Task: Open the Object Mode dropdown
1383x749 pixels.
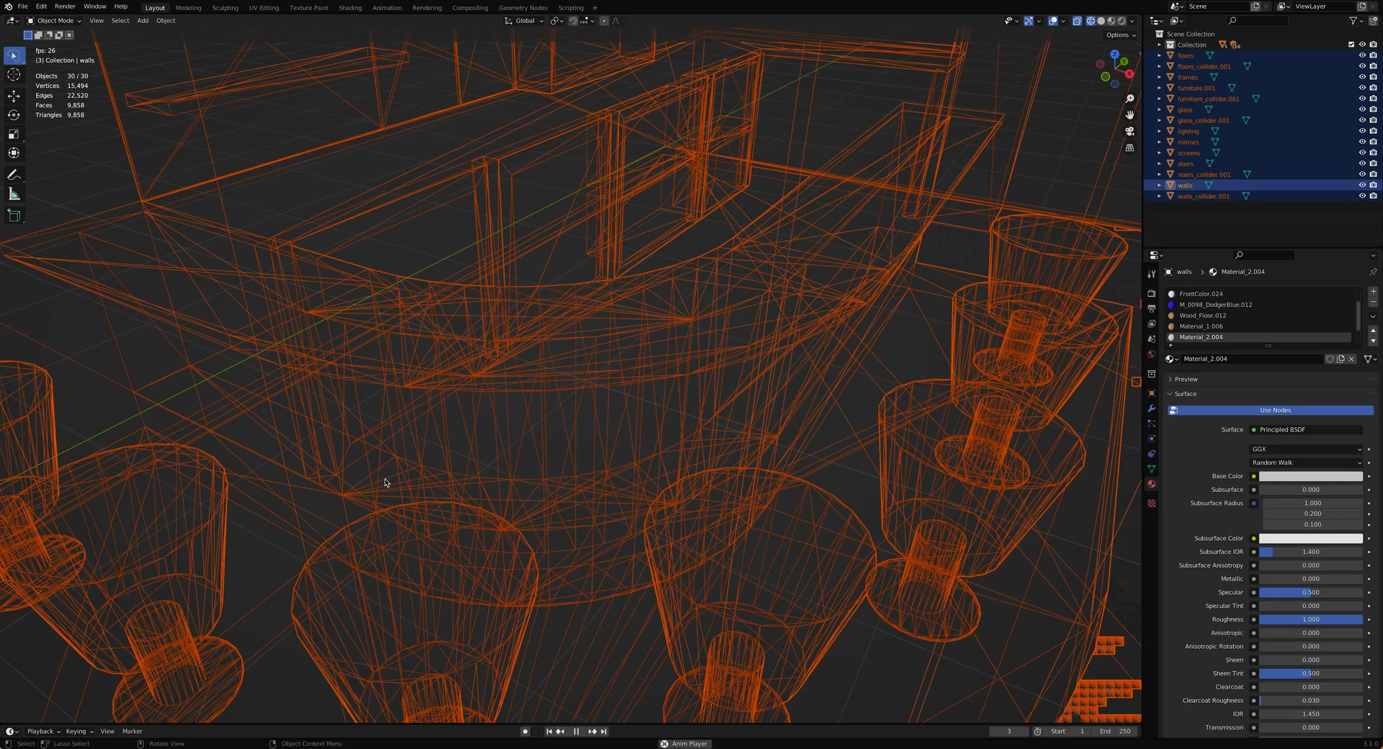Action: pyautogui.click(x=55, y=21)
